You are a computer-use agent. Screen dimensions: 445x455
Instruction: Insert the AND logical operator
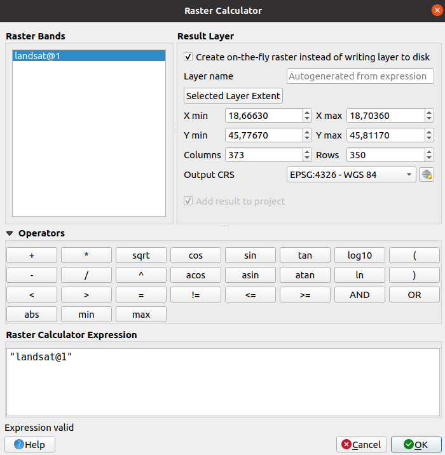point(360,295)
